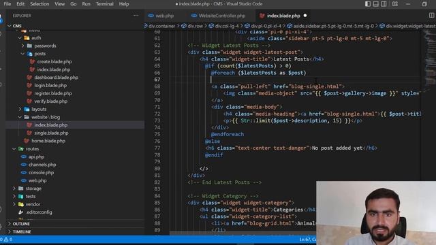Open login.blade.php file
This screenshot has width=436, height=245.
(50, 86)
